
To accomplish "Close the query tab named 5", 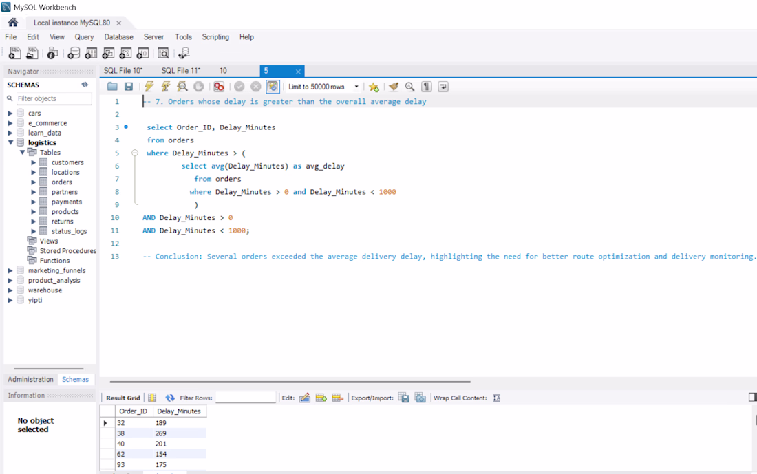I will [298, 72].
